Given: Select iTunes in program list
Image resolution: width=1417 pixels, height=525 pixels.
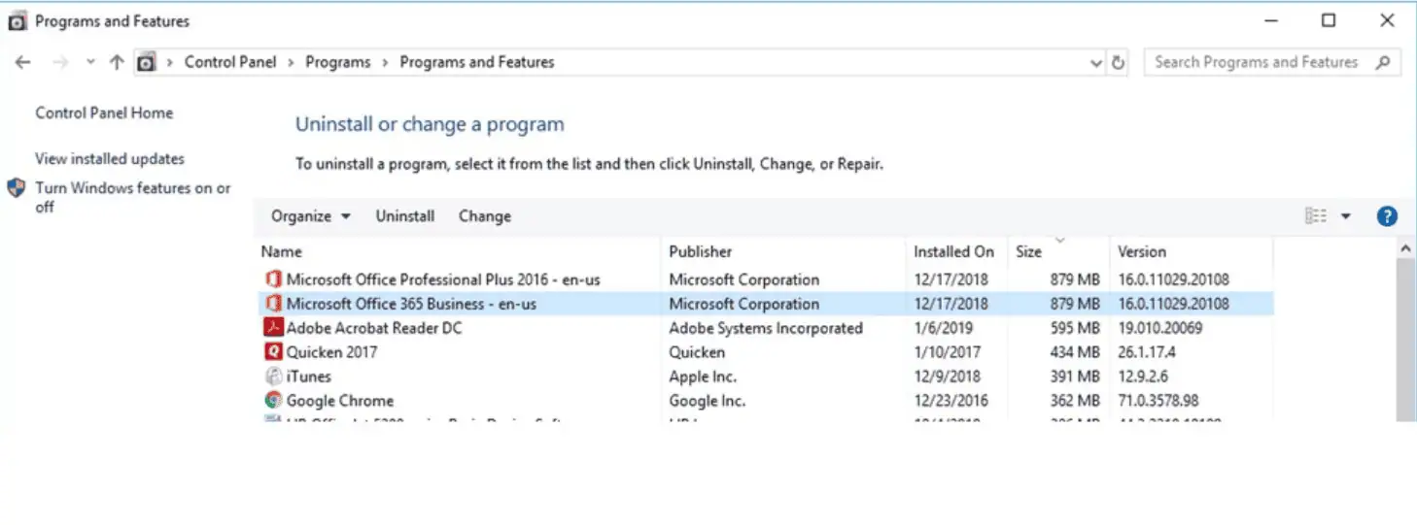Looking at the screenshot, I should 765,377.
